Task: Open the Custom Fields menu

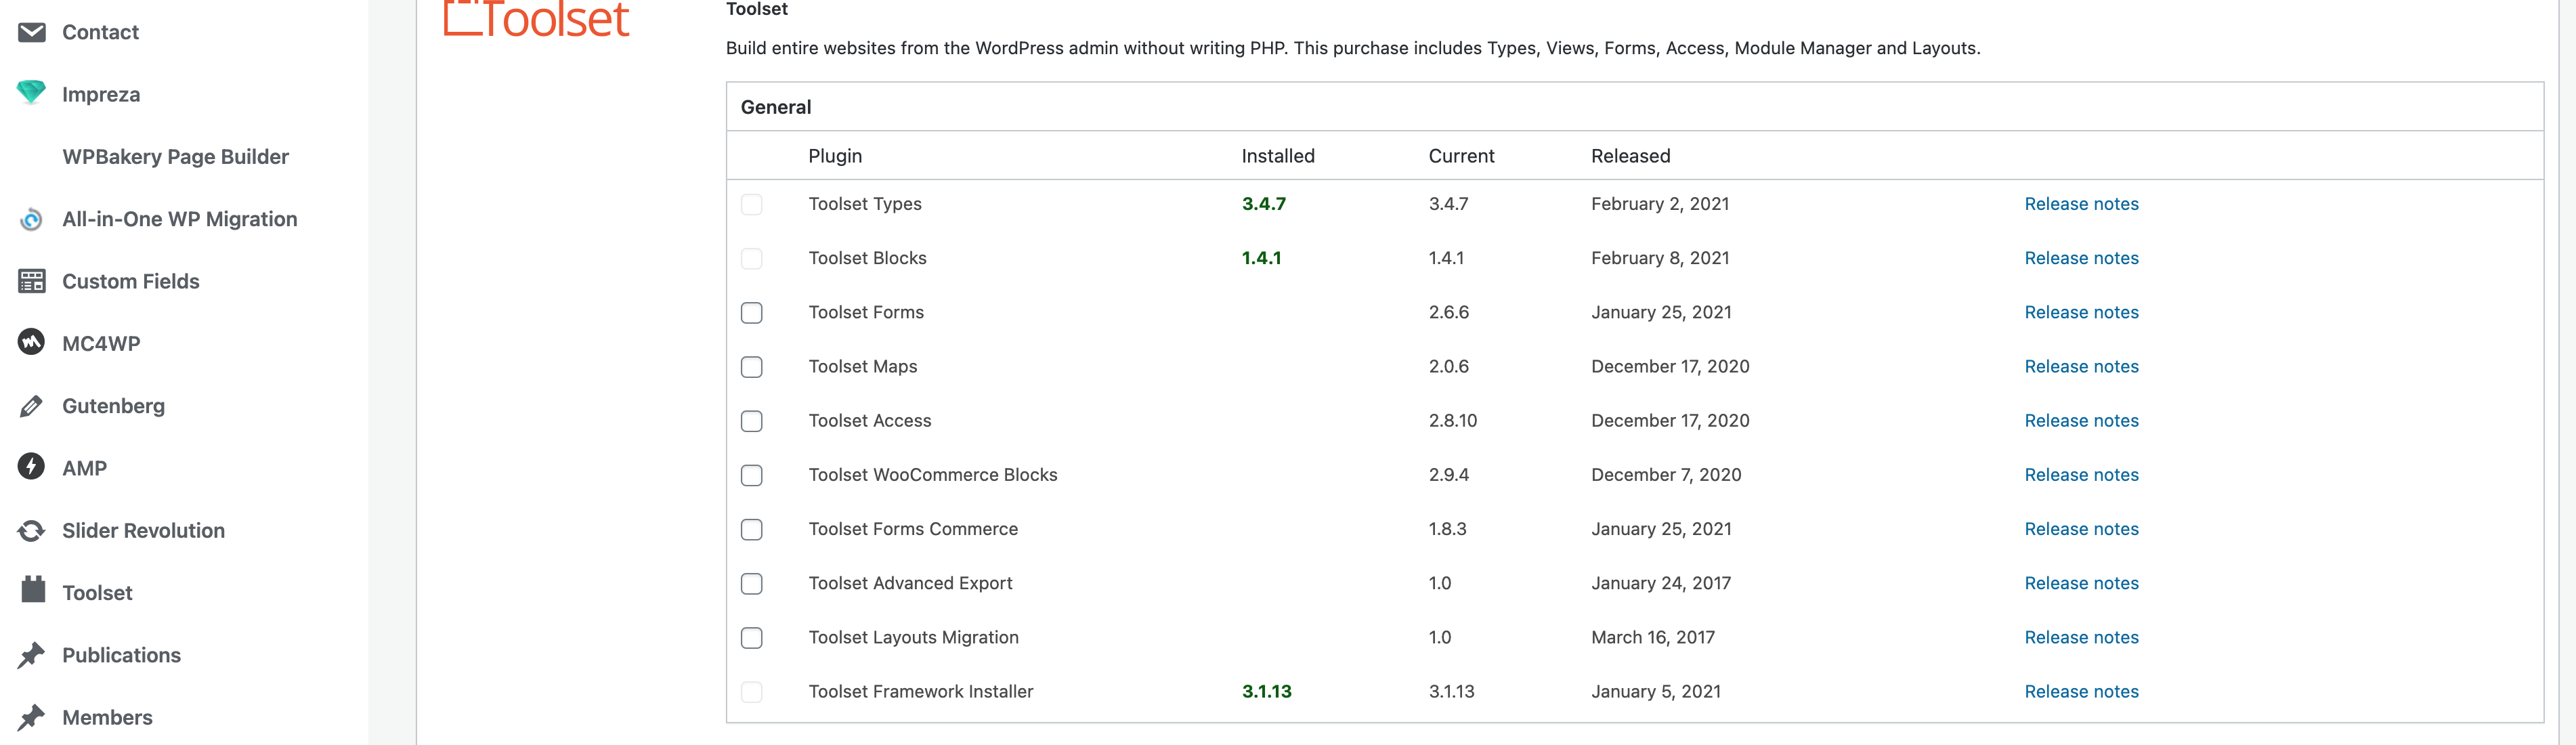Action: [x=131, y=281]
